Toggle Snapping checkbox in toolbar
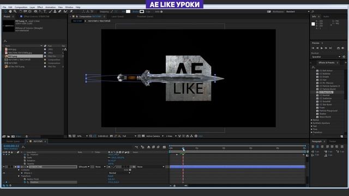The image size is (349, 196). (98, 11)
